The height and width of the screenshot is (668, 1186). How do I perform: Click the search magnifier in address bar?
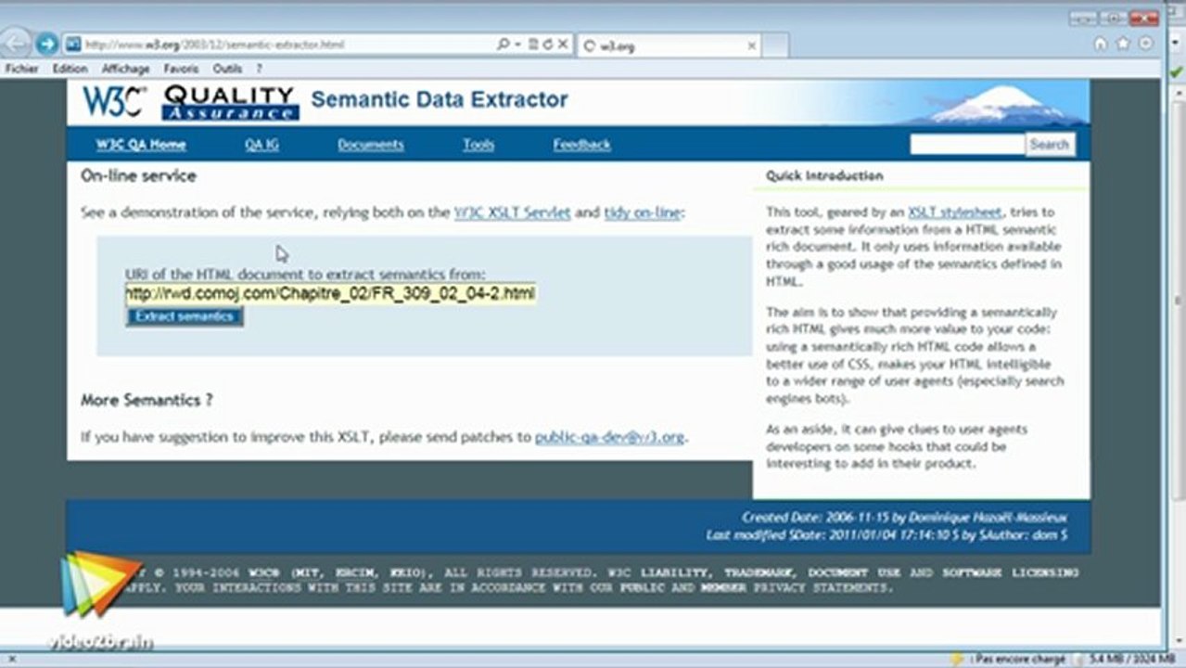point(502,44)
